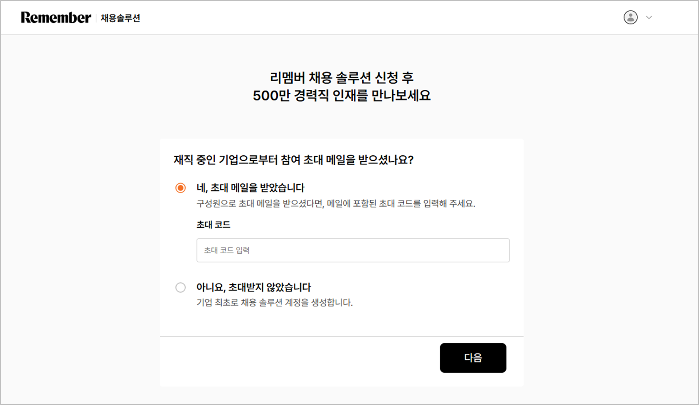Click the 리멤버 채용 솔루션 신청 후 heading line
This screenshot has width=699, height=405.
click(341, 77)
